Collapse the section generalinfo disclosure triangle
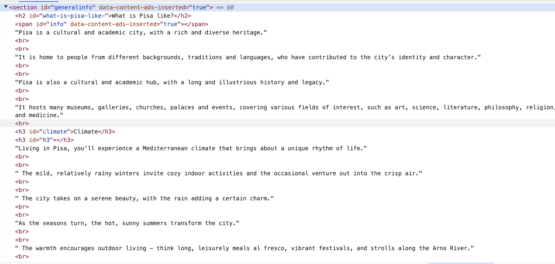Viewport: 555px width, 264px height. coord(6,7)
